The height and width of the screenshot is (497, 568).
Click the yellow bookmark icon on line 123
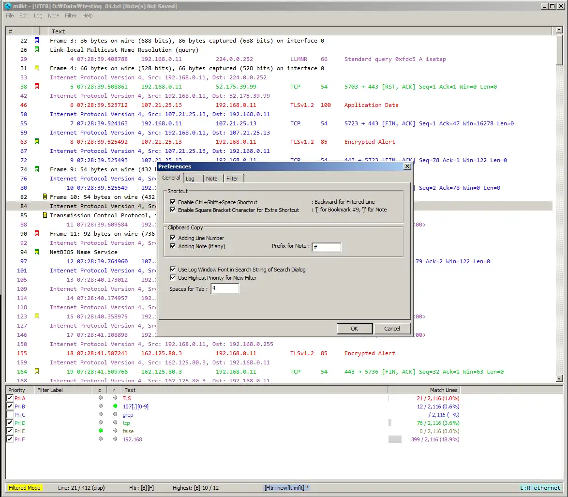pos(37,316)
